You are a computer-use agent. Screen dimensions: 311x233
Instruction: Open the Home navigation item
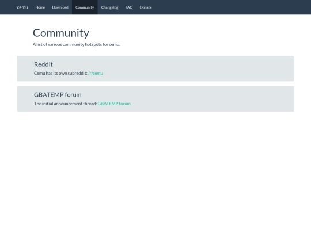click(x=40, y=7)
